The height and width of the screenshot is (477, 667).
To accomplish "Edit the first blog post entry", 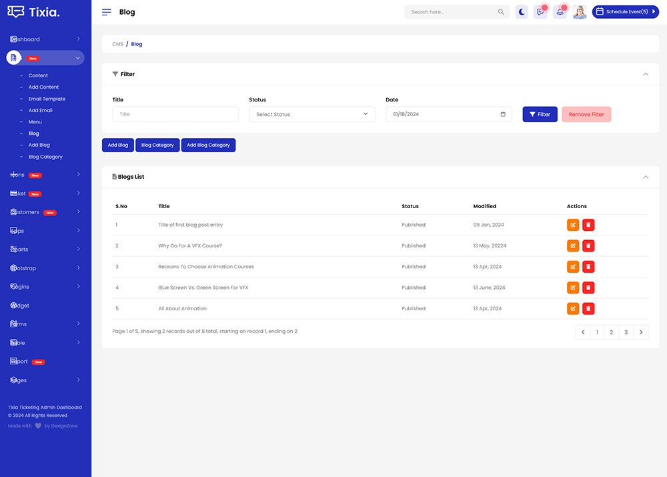I will (573, 225).
